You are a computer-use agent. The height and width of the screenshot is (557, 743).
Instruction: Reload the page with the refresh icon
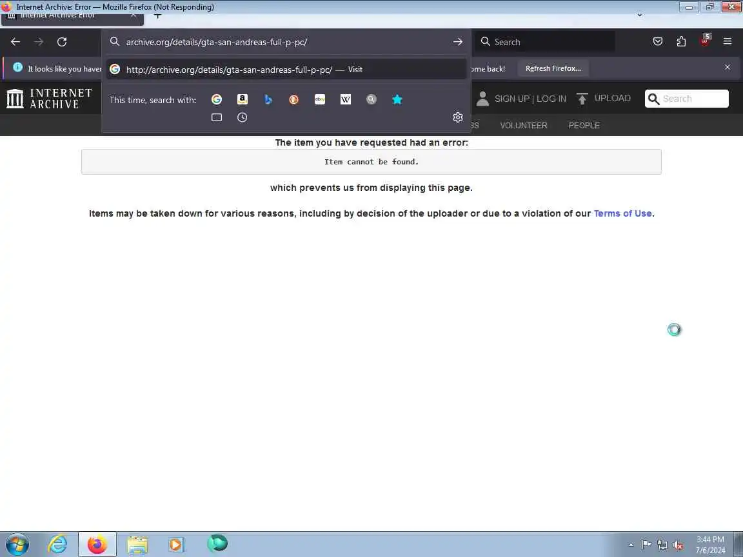tap(62, 42)
